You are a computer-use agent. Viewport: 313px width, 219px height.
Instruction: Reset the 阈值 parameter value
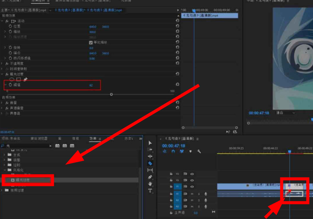coord(177,85)
